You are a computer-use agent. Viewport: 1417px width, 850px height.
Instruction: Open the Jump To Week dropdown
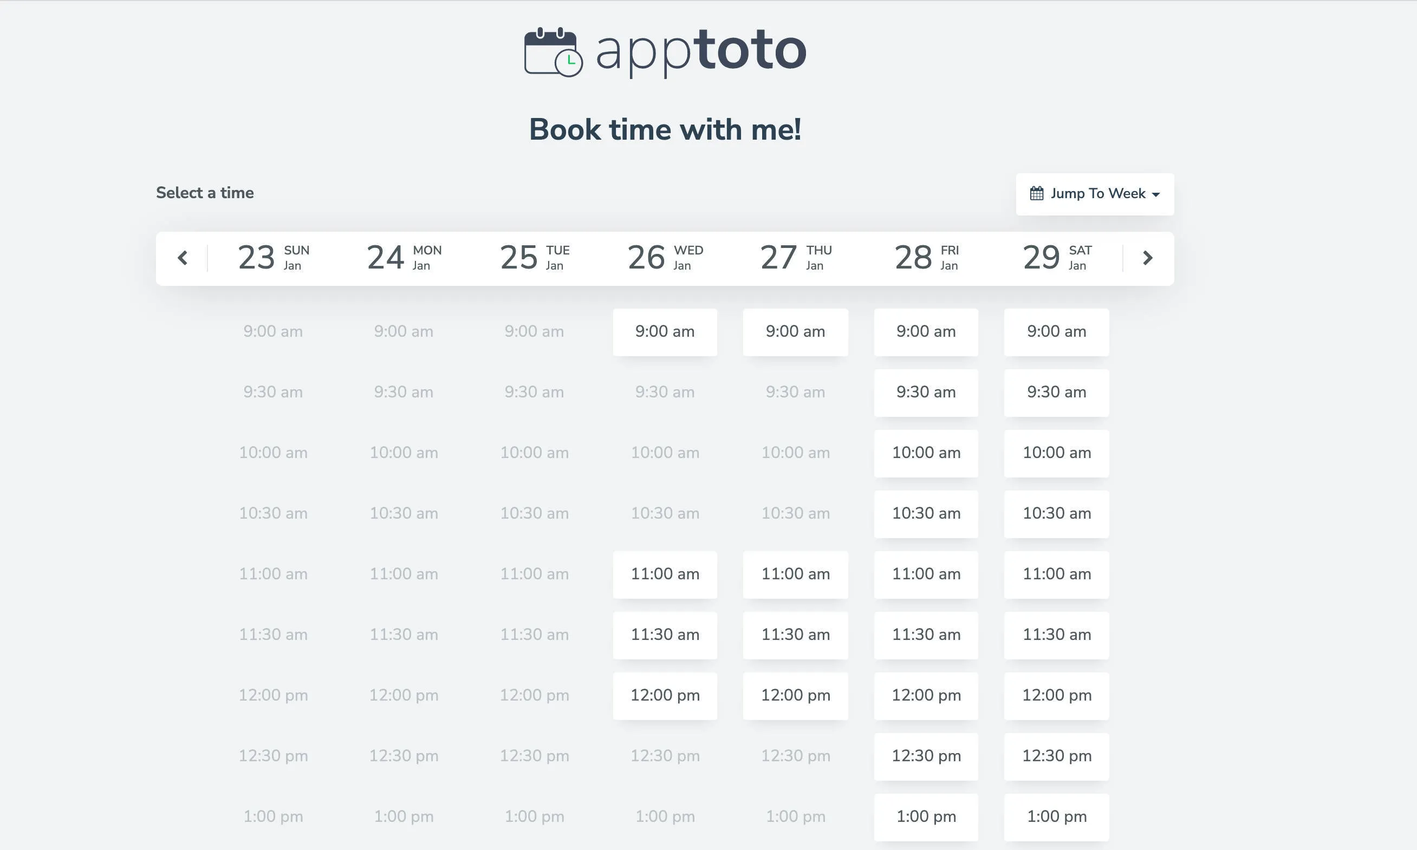(x=1094, y=194)
